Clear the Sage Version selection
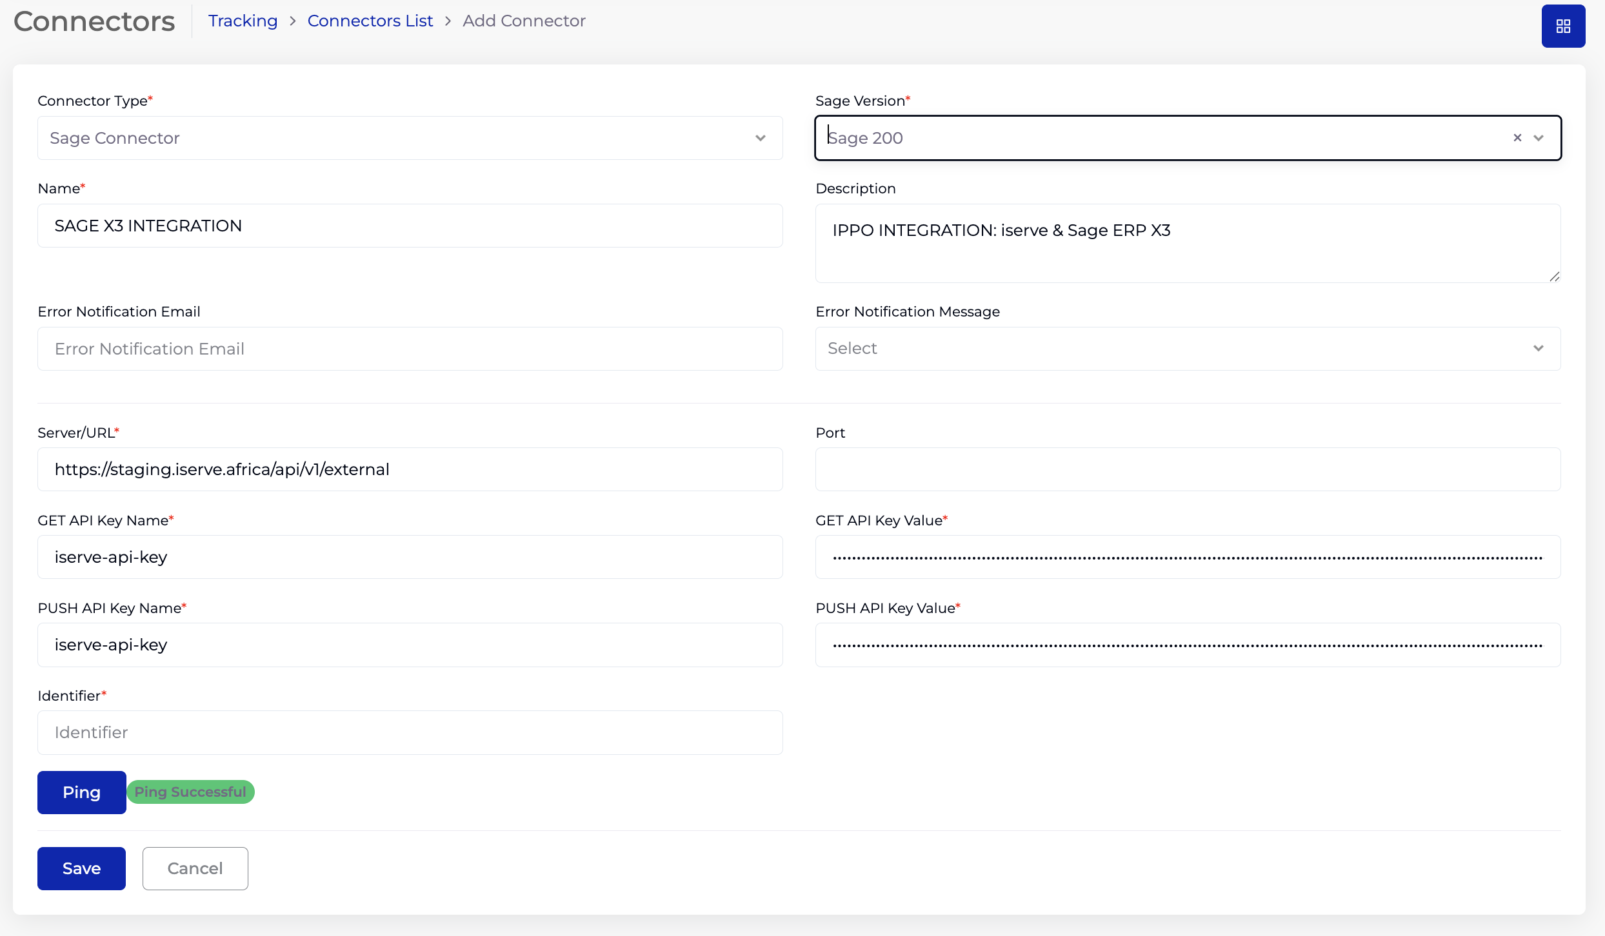The height and width of the screenshot is (936, 1605). 1517,138
